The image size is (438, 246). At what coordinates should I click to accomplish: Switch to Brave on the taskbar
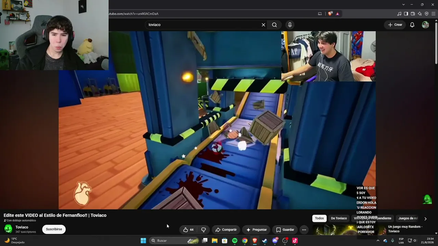coord(255,241)
